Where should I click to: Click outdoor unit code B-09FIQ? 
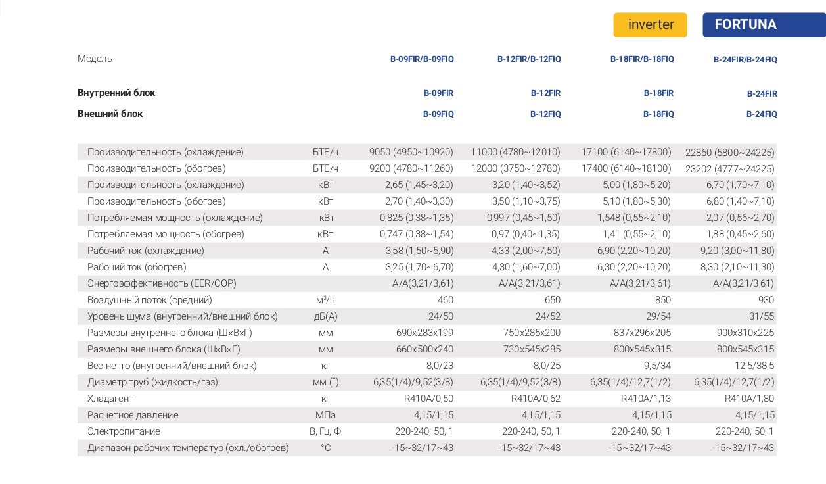pos(438,114)
